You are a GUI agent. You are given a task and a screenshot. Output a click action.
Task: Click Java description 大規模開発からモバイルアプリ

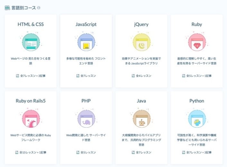tap(141, 140)
